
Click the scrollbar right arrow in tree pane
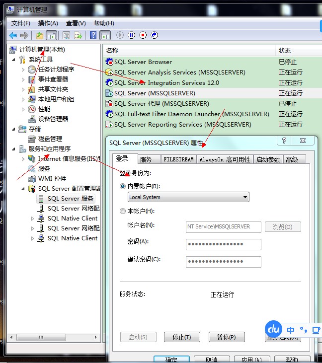pos(96,337)
